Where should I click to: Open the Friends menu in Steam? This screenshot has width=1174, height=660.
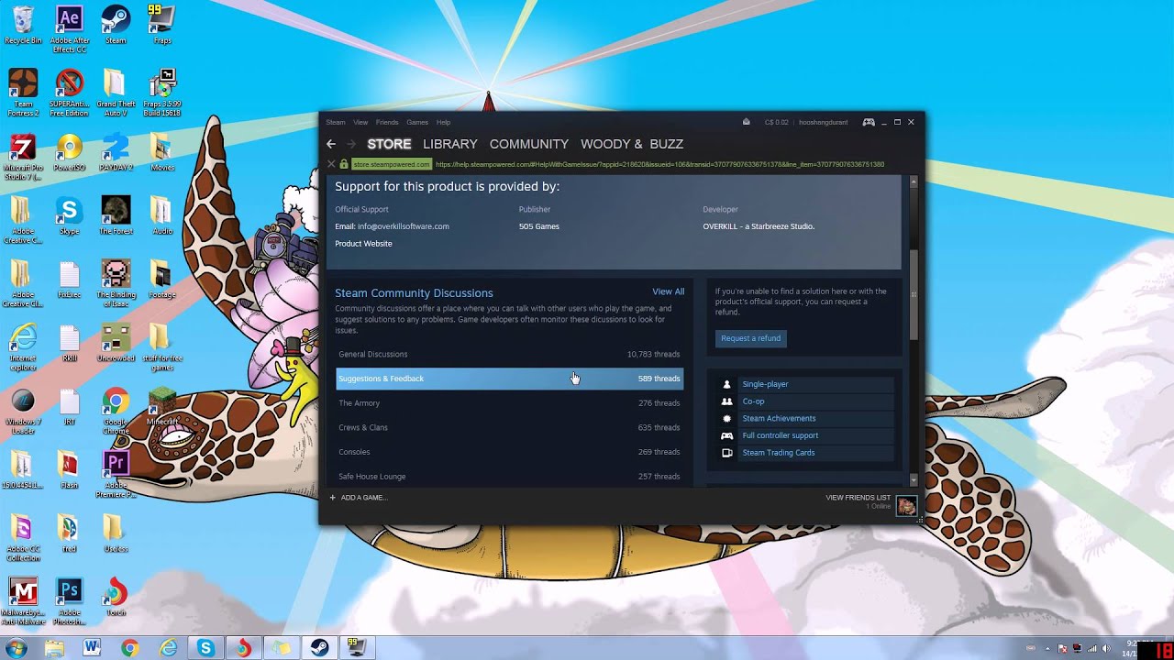pyautogui.click(x=387, y=122)
